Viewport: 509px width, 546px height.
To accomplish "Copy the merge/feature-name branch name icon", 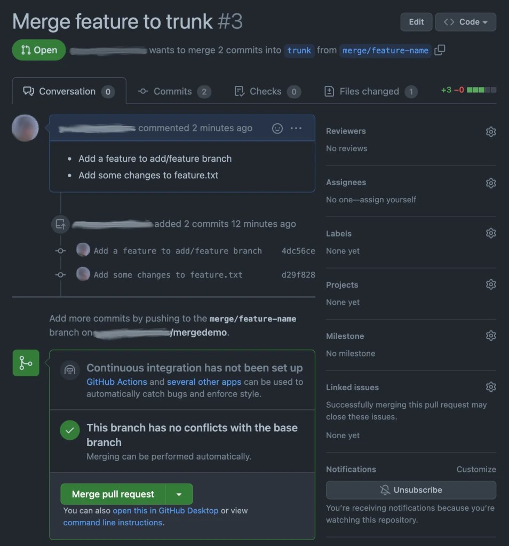I will (x=440, y=50).
